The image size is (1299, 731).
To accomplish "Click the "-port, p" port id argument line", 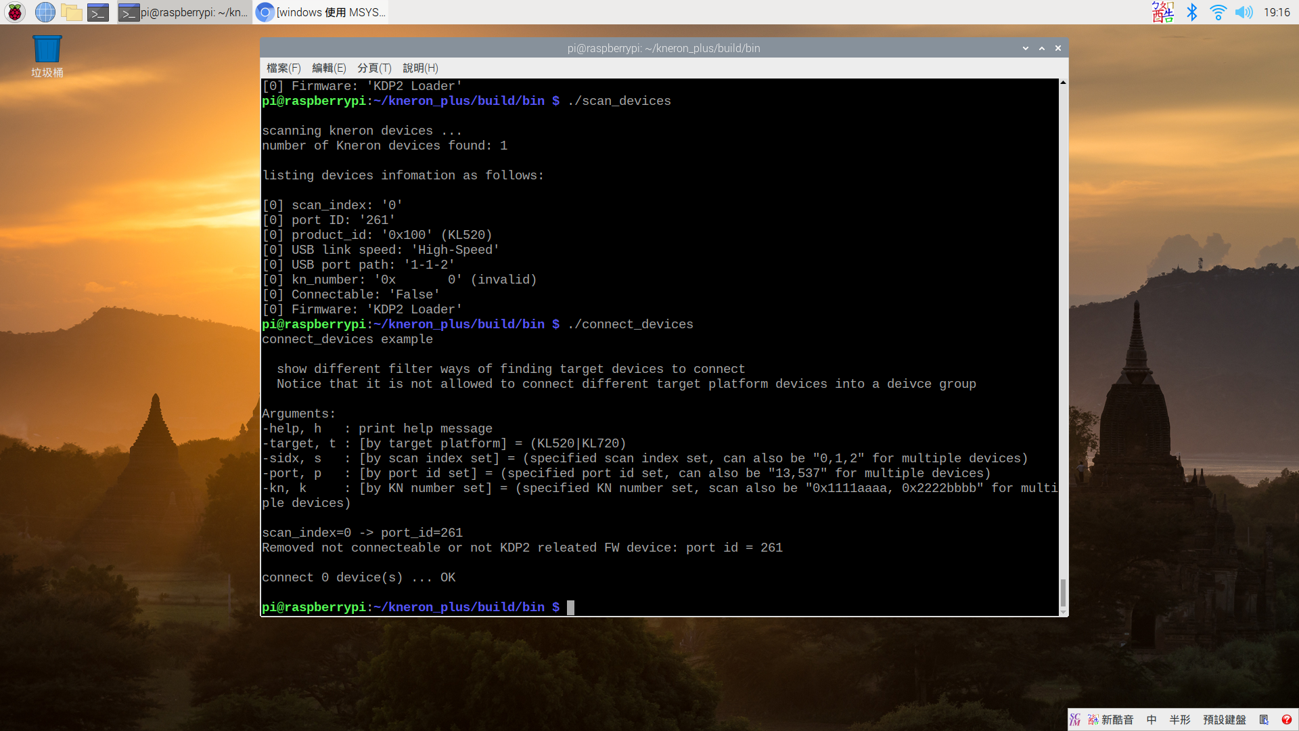I will 626,473.
